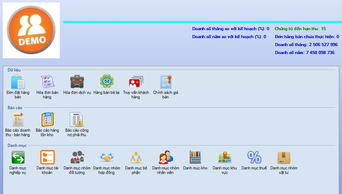Open Danh mục thuế percent icon
This screenshot has width=342, height=194.
[x=254, y=157]
